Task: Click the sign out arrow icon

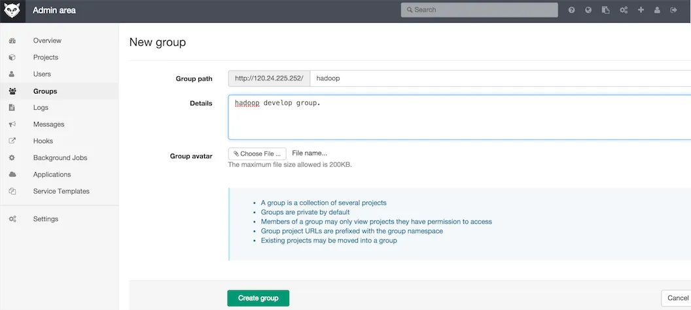Action: coord(674,10)
